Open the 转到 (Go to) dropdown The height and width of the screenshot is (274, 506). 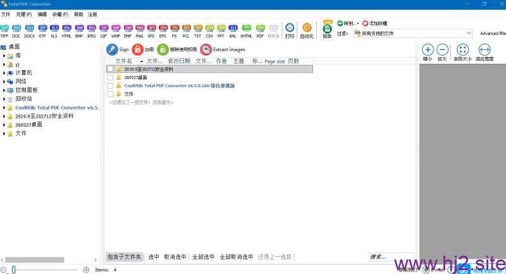click(x=348, y=23)
